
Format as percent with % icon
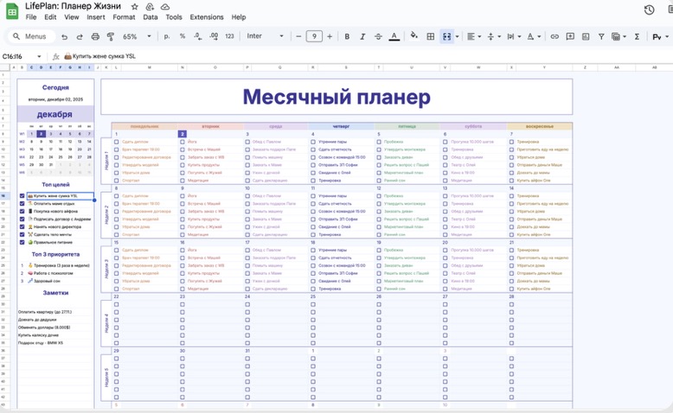(x=183, y=36)
